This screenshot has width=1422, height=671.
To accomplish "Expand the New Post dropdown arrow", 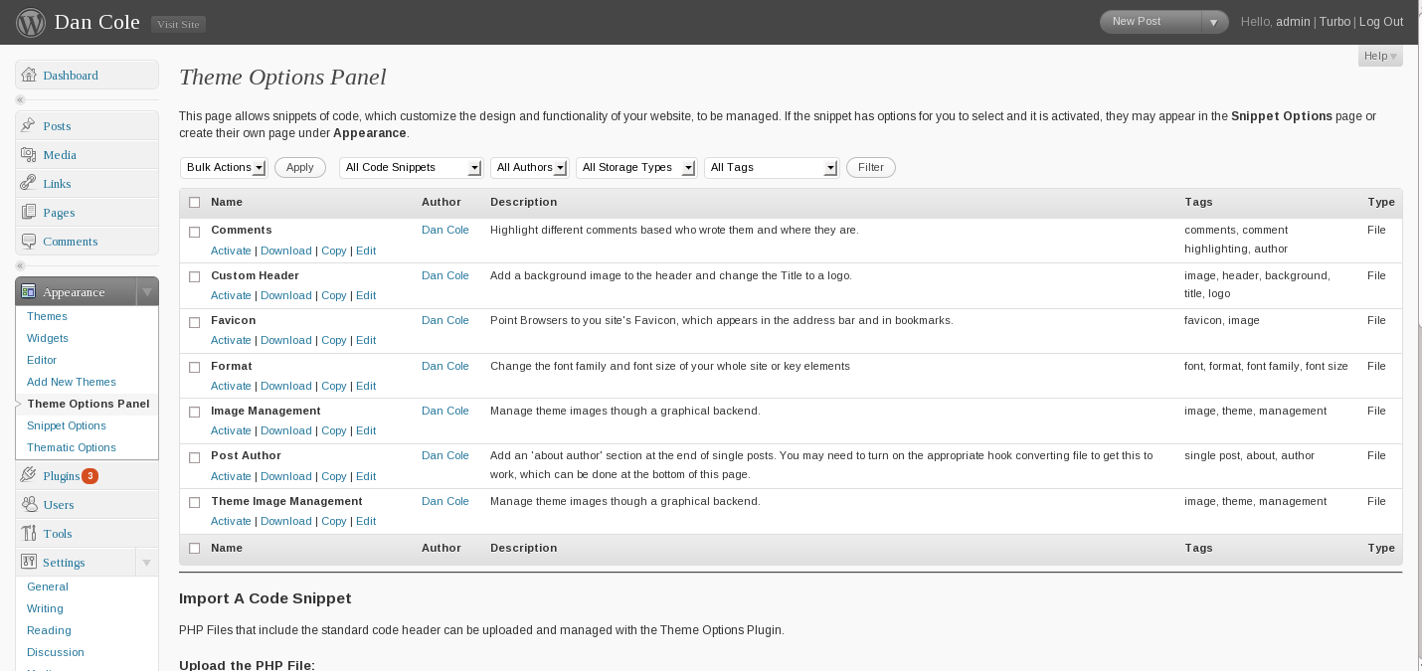I will pyautogui.click(x=1214, y=22).
